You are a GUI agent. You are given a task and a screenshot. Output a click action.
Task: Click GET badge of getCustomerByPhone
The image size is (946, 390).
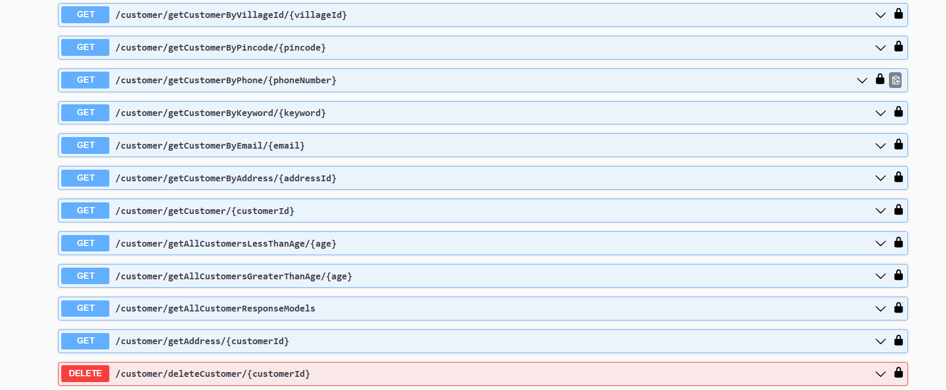(x=85, y=80)
